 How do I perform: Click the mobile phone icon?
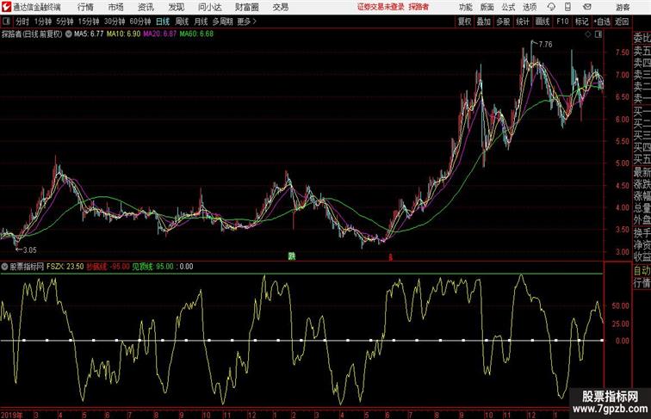click(567, 7)
